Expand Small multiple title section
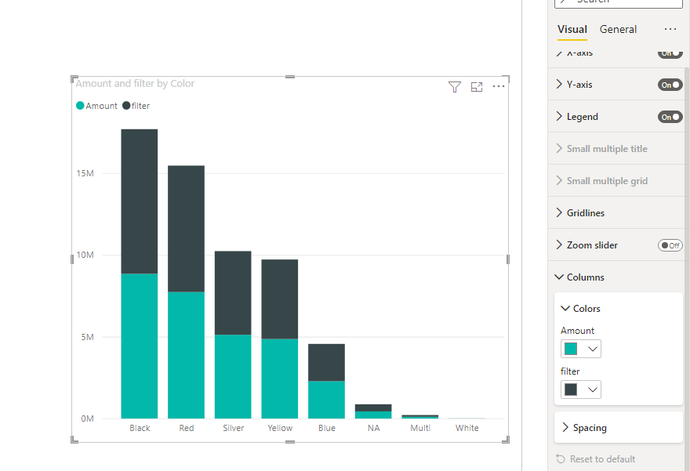The height and width of the screenshot is (471, 690). (x=559, y=148)
